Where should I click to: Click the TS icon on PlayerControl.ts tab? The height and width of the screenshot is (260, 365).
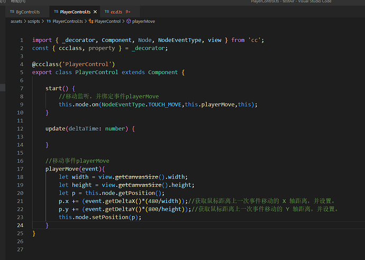[x=56, y=12]
